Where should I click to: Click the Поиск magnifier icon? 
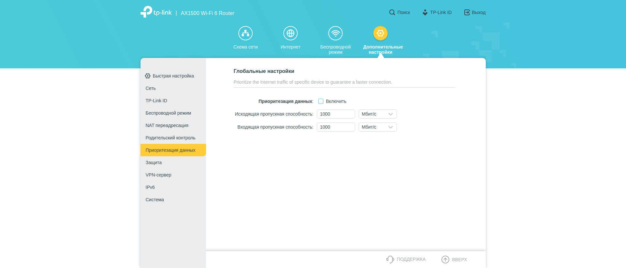click(x=392, y=12)
